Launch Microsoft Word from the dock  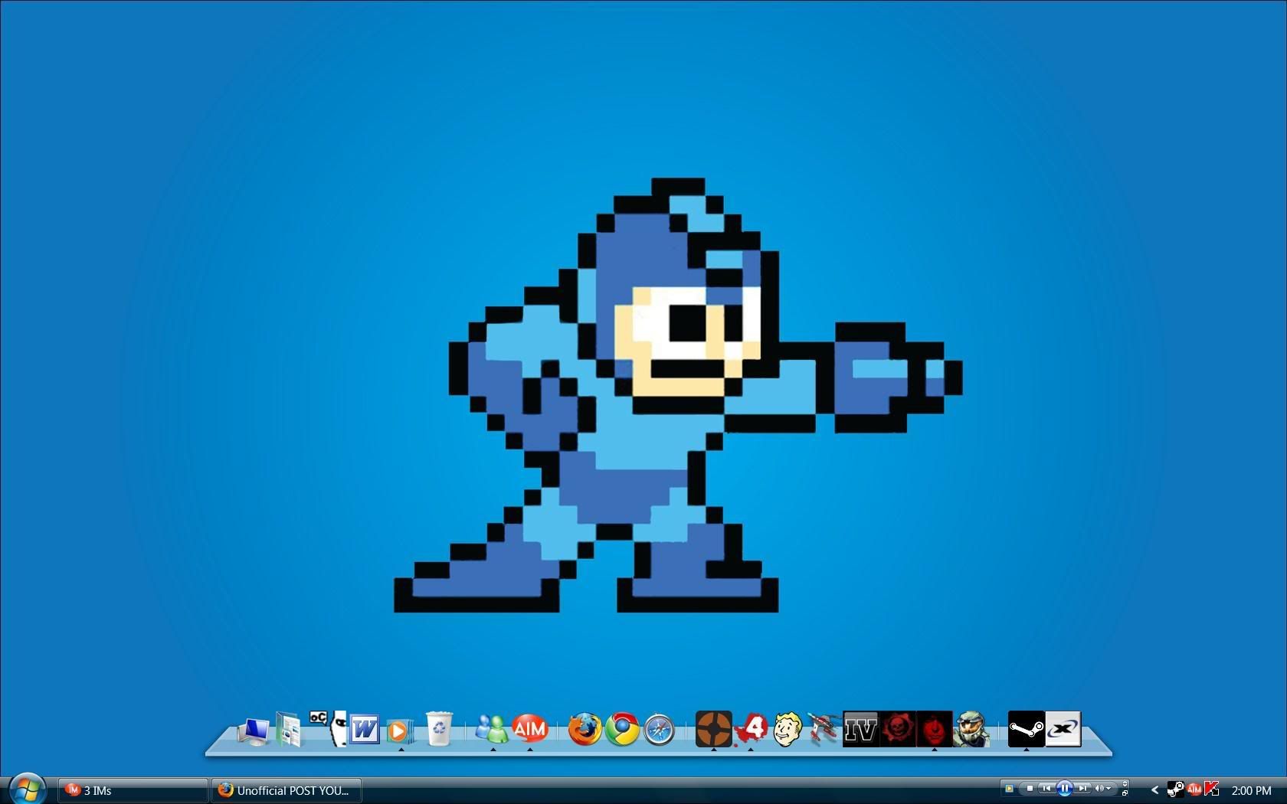click(x=365, y=730)
